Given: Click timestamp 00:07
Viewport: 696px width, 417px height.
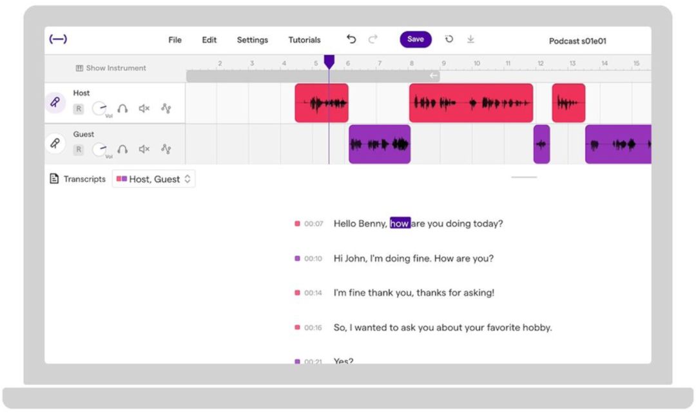Looking at the screenshot, I should pos(314,224).
